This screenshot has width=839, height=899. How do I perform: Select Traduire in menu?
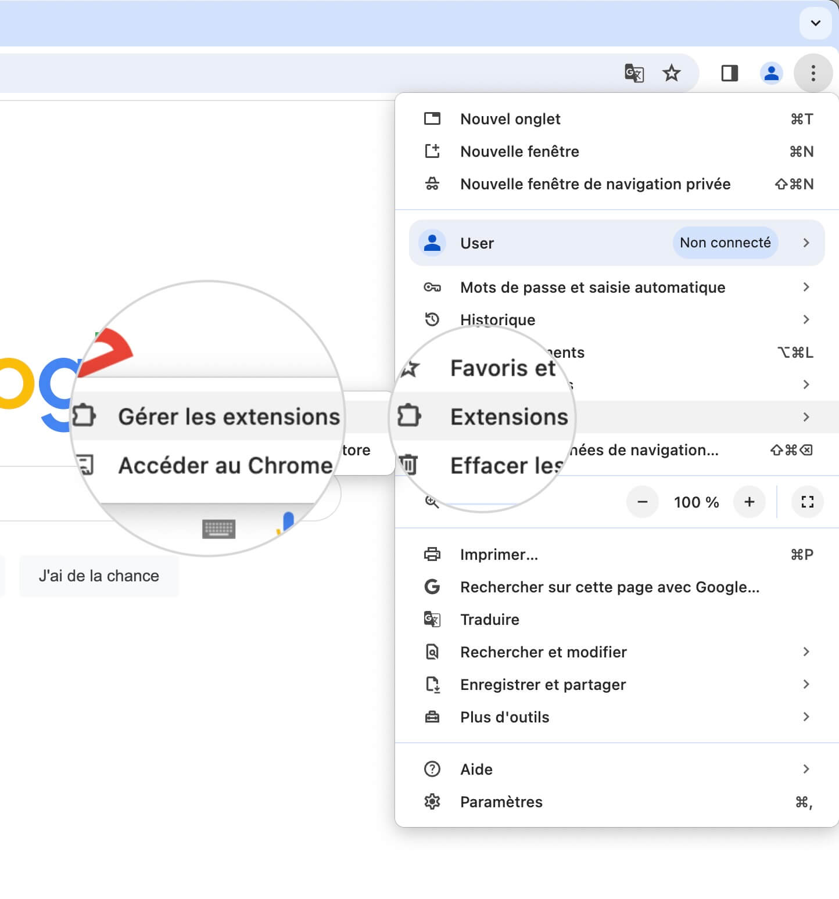[616, 620]
